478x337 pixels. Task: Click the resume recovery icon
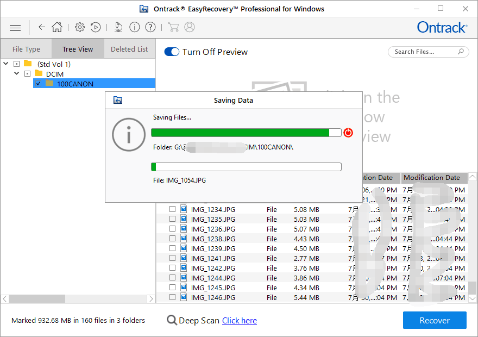point(96,27)
